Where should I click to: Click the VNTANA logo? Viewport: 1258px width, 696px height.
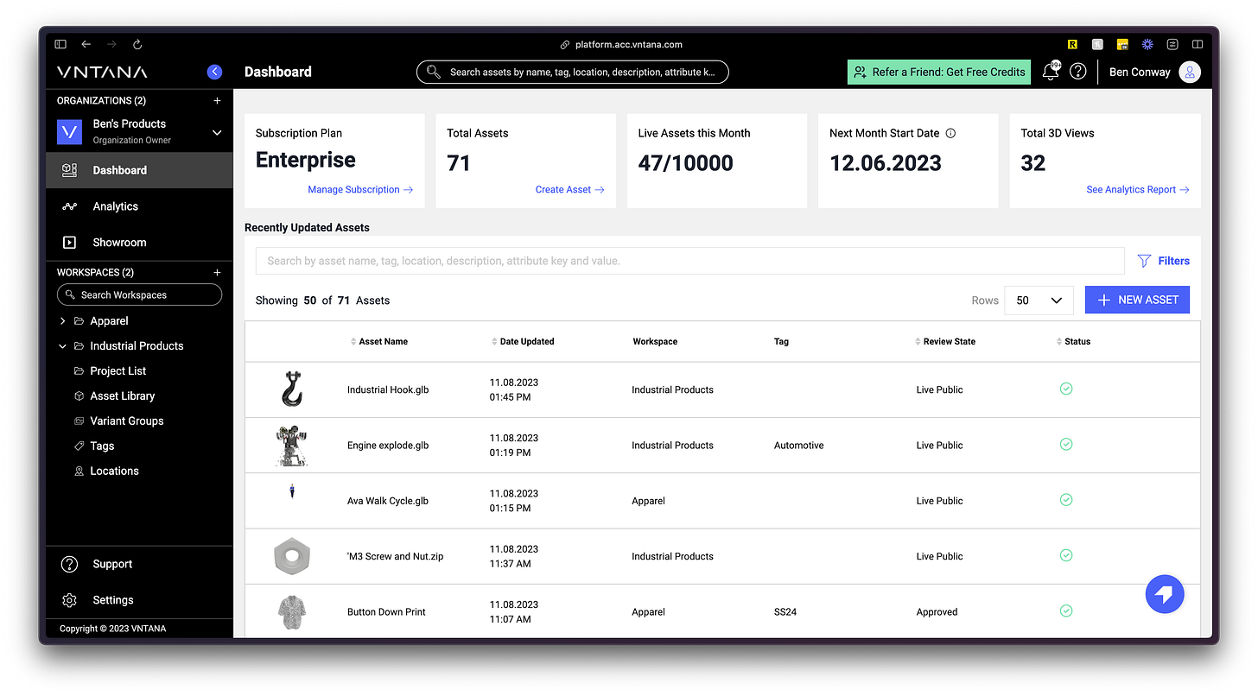pos(102,72)
